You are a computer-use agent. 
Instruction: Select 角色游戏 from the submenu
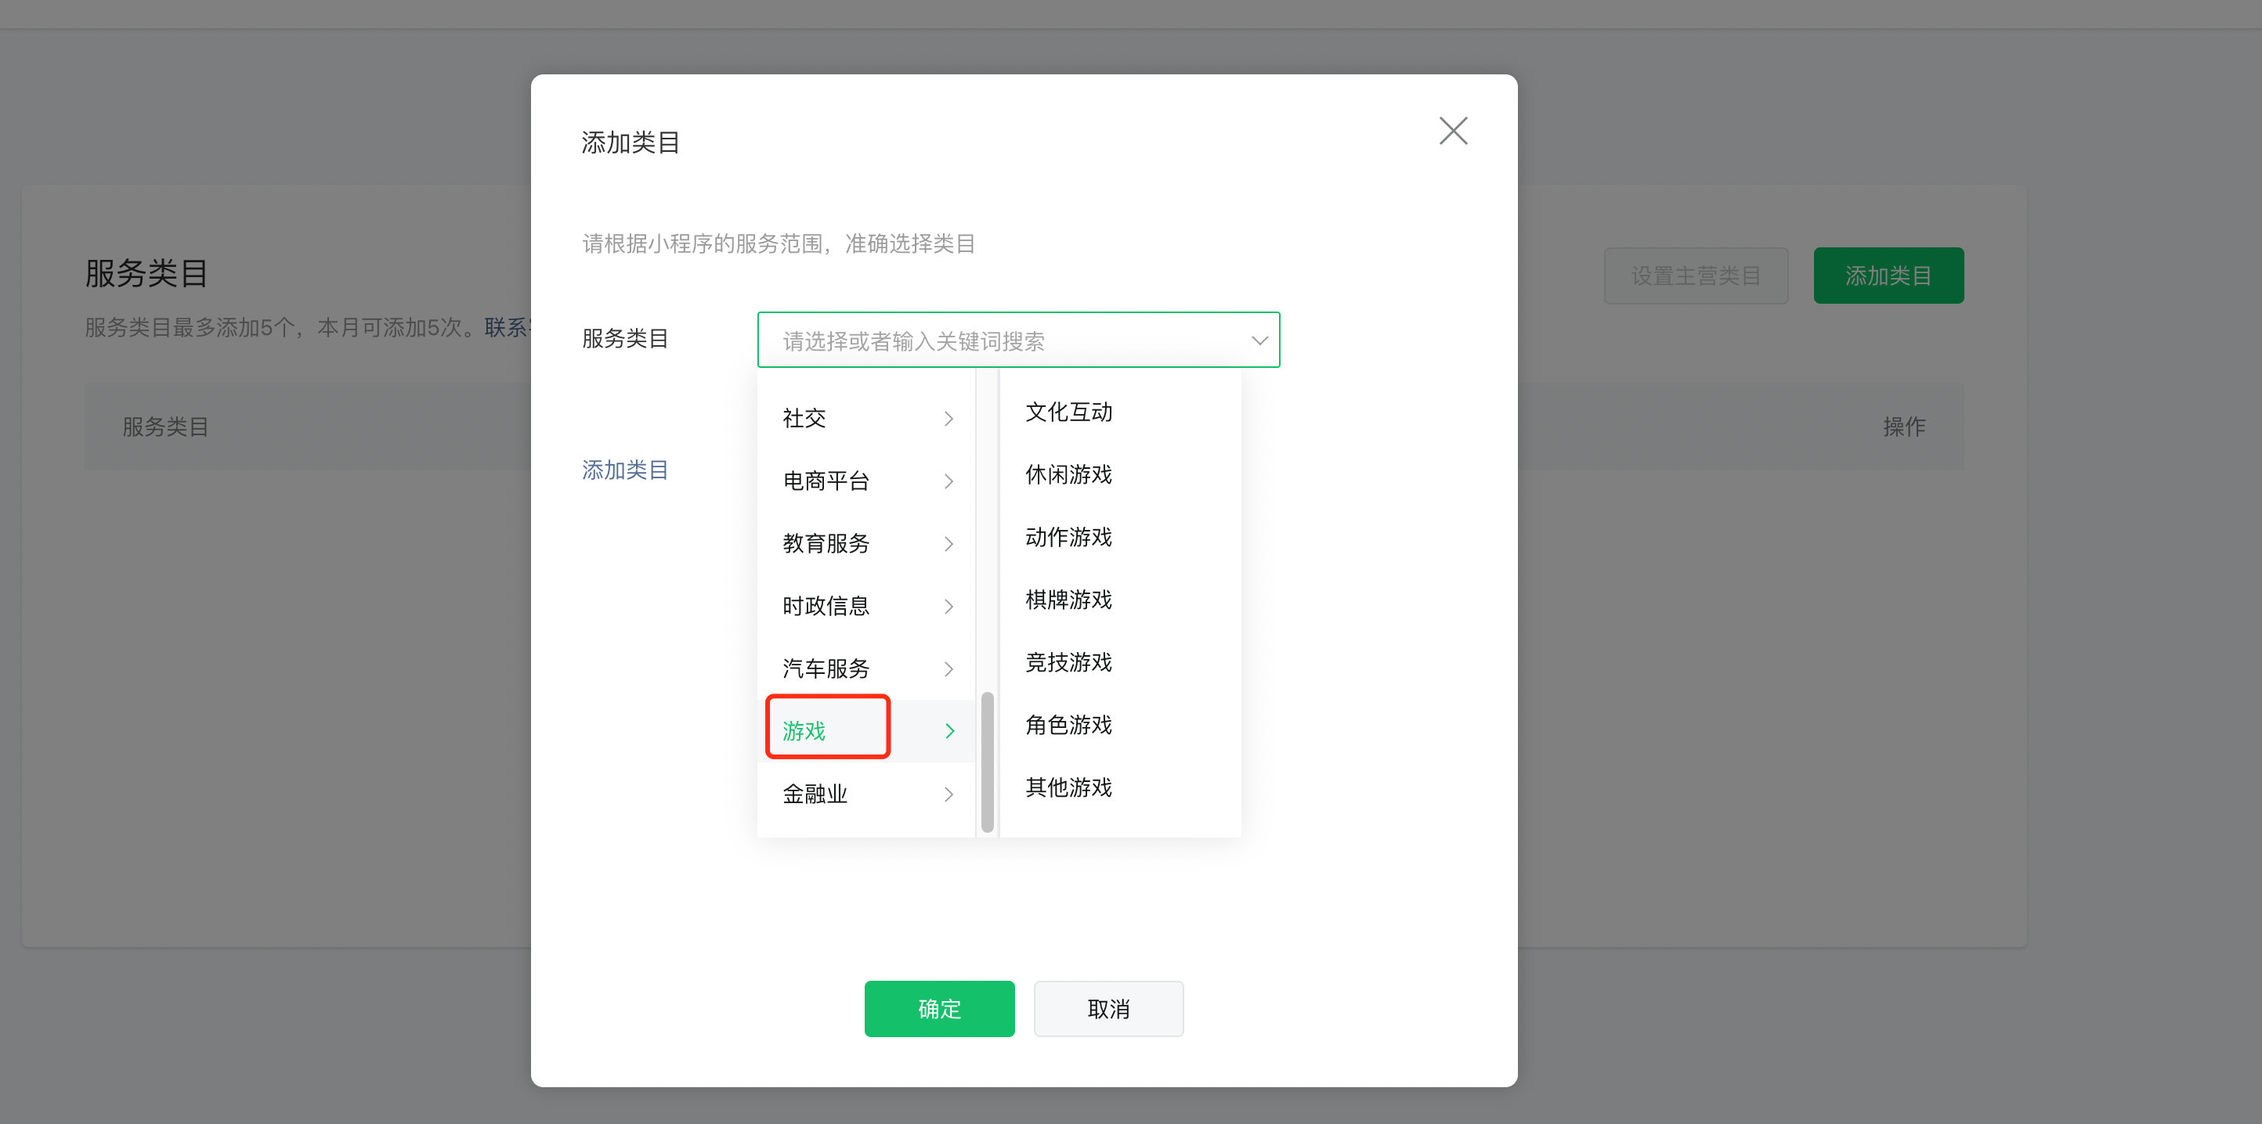tap(1068, 725)
